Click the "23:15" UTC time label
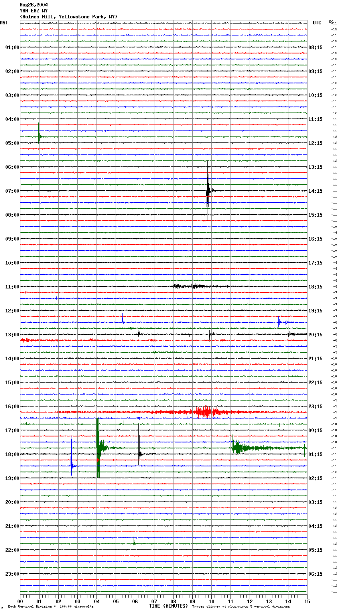This screenshot has height=612, width=339. click(315, 407)
